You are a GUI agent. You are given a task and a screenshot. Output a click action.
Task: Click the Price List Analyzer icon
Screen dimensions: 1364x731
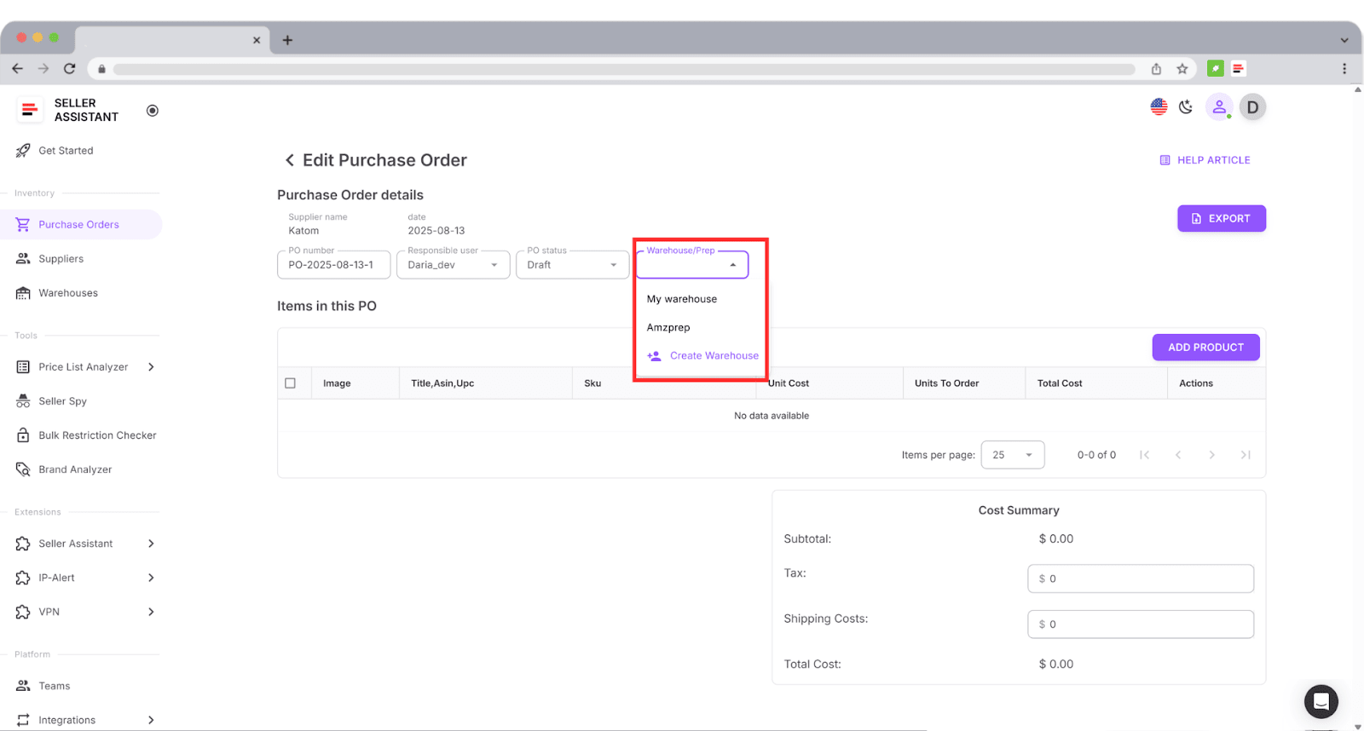click(x=23, y=367)
